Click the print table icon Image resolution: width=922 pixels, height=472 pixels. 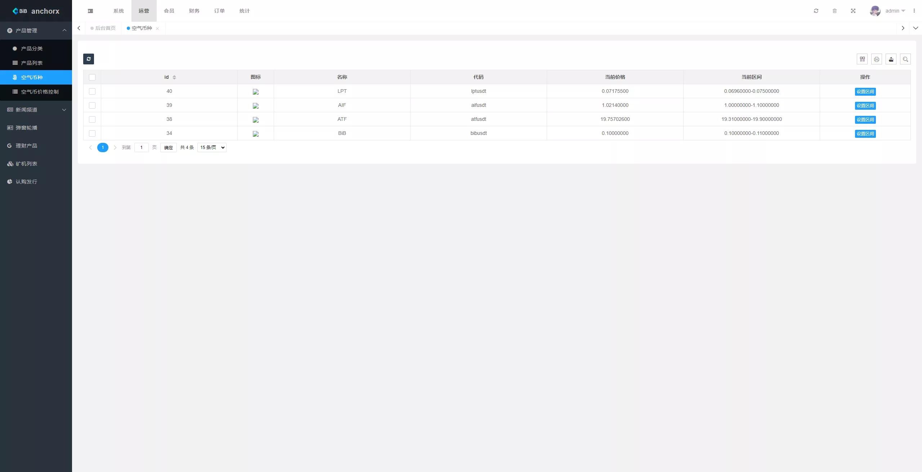click(877, 59)
